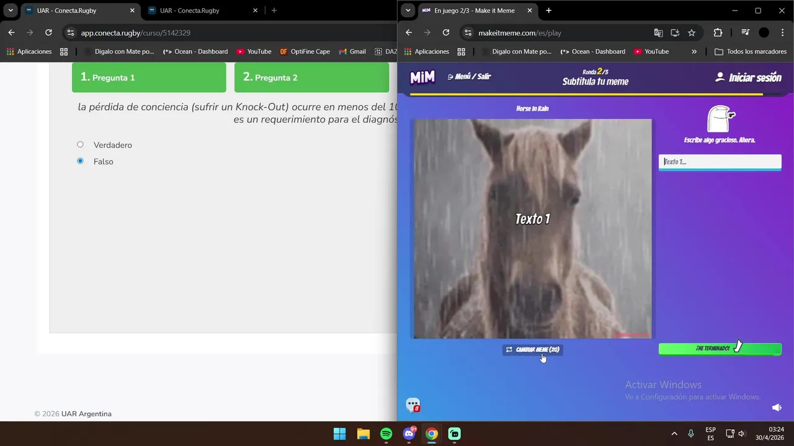Go back in the left Chrome window

pos(11,33)
